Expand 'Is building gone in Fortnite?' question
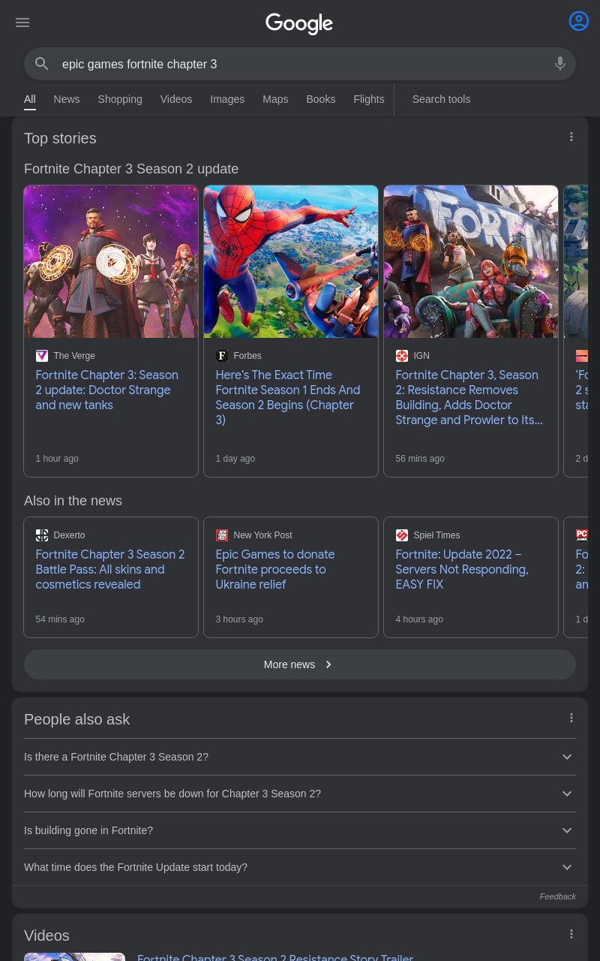Image resolution: width=600 pixels, height=961 pixels. (300, 830)
